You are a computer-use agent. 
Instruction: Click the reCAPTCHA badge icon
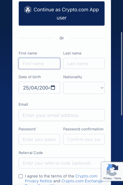click(112, 170)
